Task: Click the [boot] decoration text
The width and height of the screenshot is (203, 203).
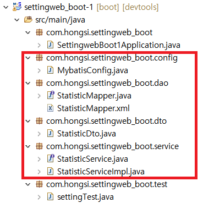Action: [108, 7]
